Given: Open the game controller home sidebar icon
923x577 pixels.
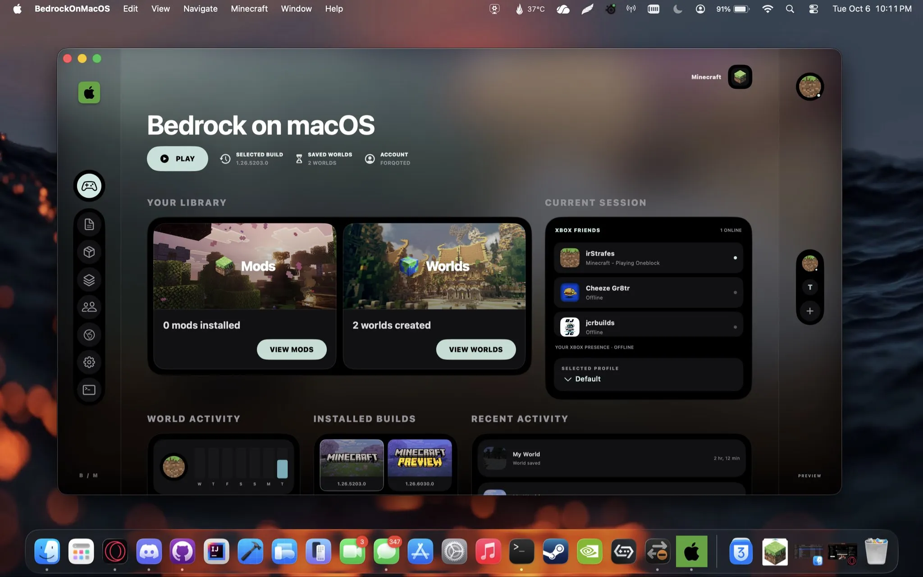Looking at the screenshot, I should coord(89,186).
